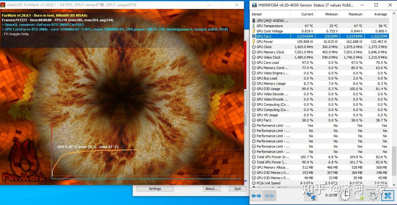Click the Current column header
The image size is (397, 205).
pos(302,14)
